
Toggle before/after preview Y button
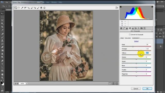[x=110, y=83]
